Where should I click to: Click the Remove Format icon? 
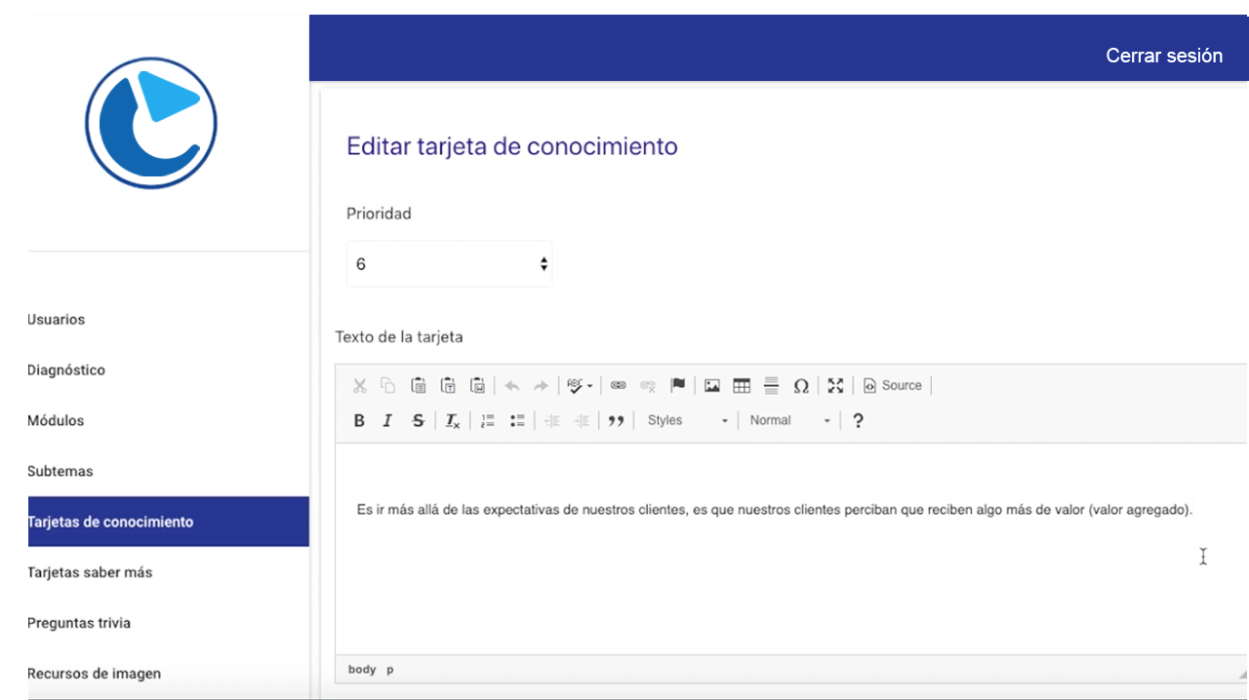(x=453, y=420)
